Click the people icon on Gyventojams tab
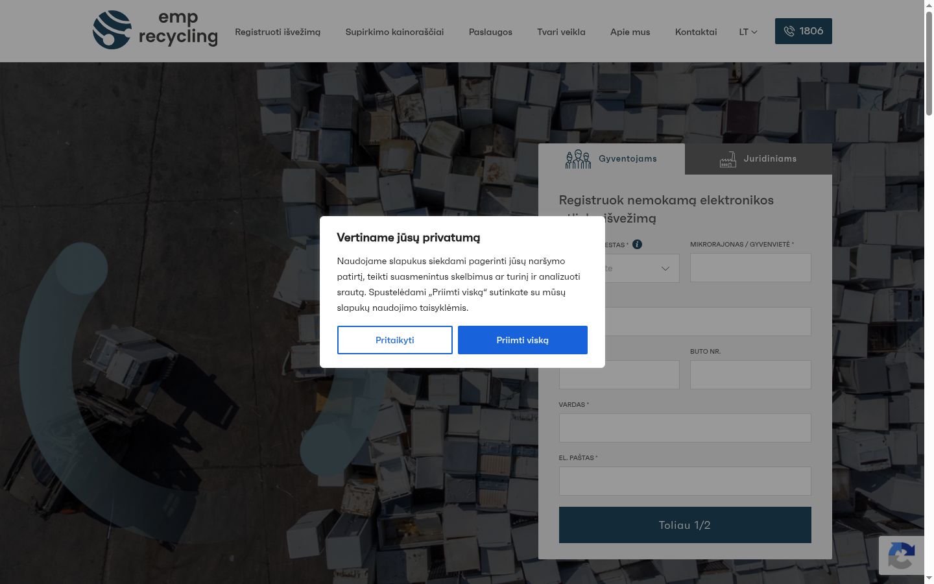Screen dimensions: 934x584 578,159
